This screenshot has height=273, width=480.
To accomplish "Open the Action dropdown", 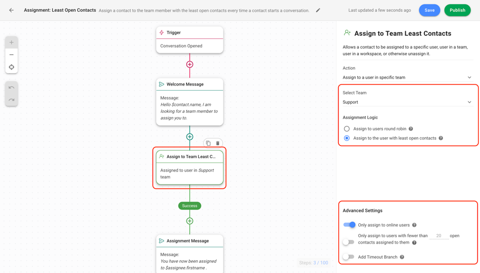I will pos(407,77).
